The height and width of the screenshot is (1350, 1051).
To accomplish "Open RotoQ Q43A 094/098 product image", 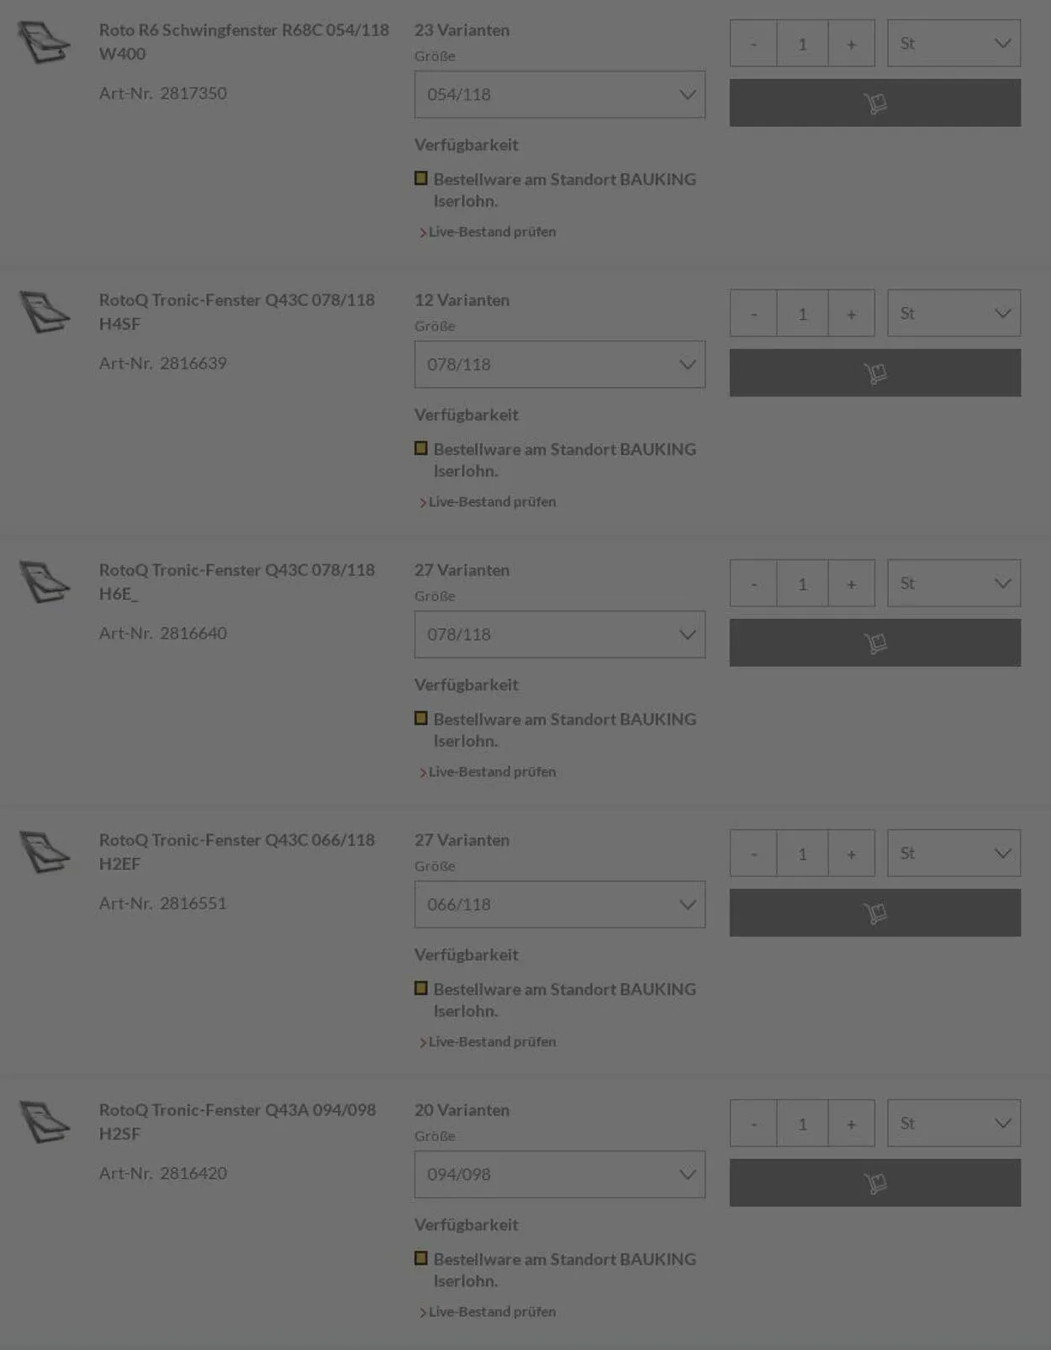I will [44, 1122].
